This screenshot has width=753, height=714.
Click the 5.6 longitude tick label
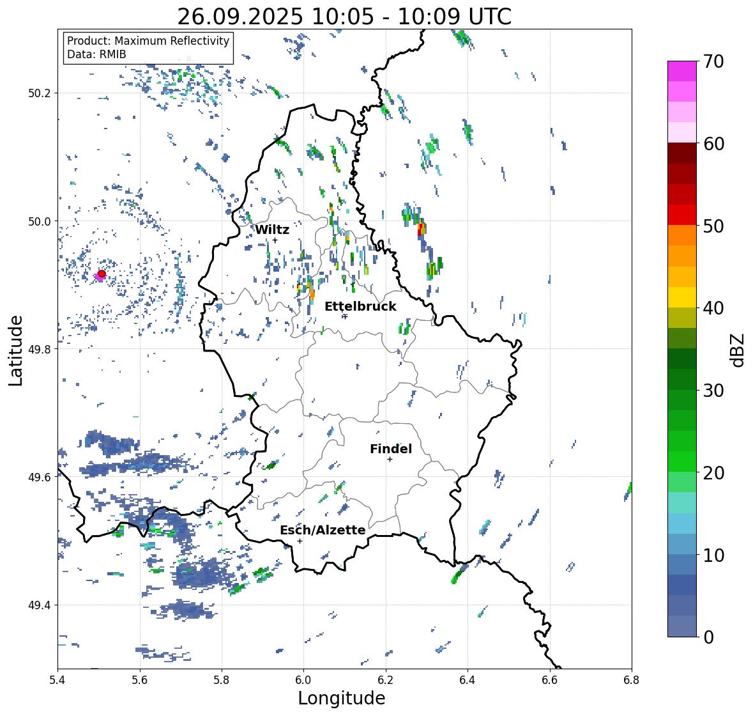click(140, 680)
